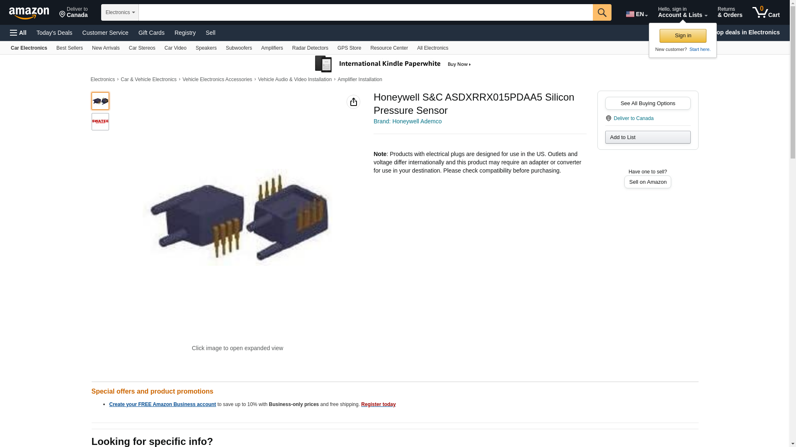The image size is (796, 447).
Task: Click the yellow Sign in button
Action: coord(683,36)
